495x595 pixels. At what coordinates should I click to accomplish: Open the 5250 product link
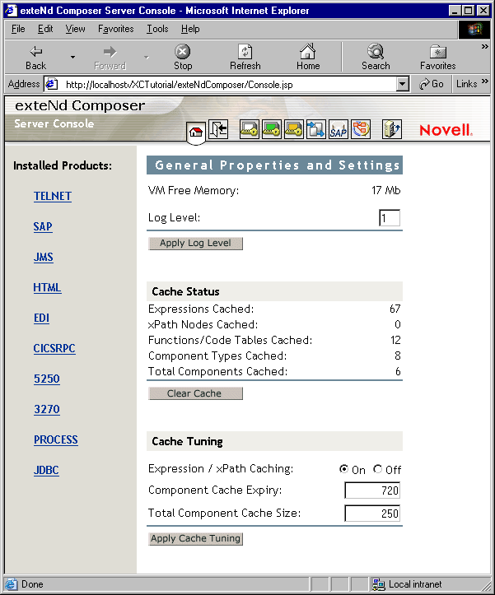(47, 379)
